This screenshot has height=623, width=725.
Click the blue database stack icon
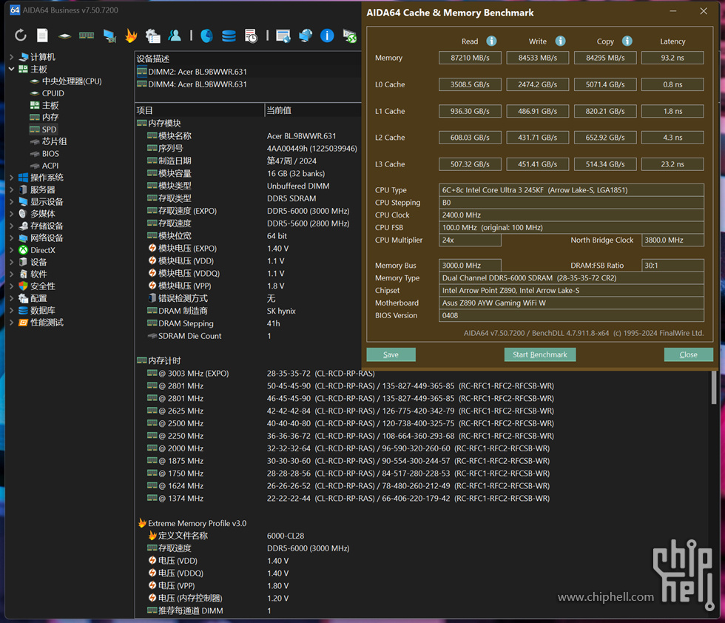point(229,36)
